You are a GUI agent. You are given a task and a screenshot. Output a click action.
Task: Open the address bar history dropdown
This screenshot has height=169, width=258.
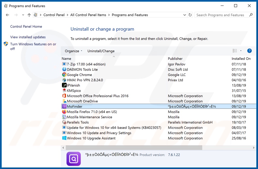point(185,15)
